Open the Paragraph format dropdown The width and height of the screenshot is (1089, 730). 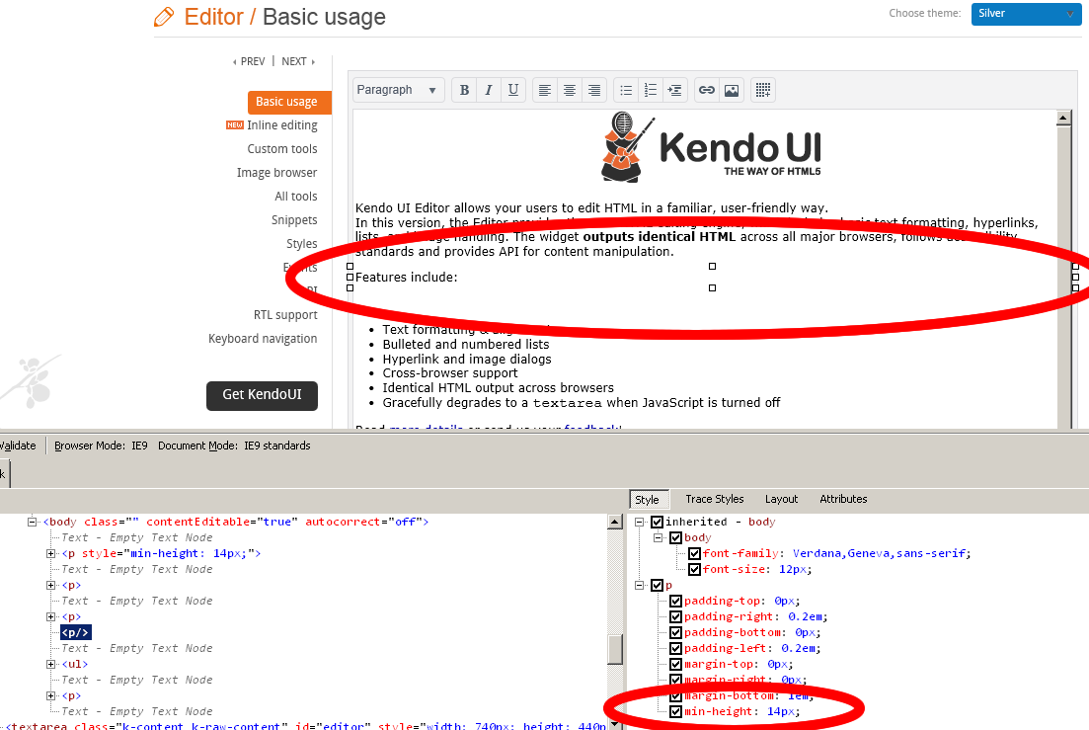click(397, 90)
